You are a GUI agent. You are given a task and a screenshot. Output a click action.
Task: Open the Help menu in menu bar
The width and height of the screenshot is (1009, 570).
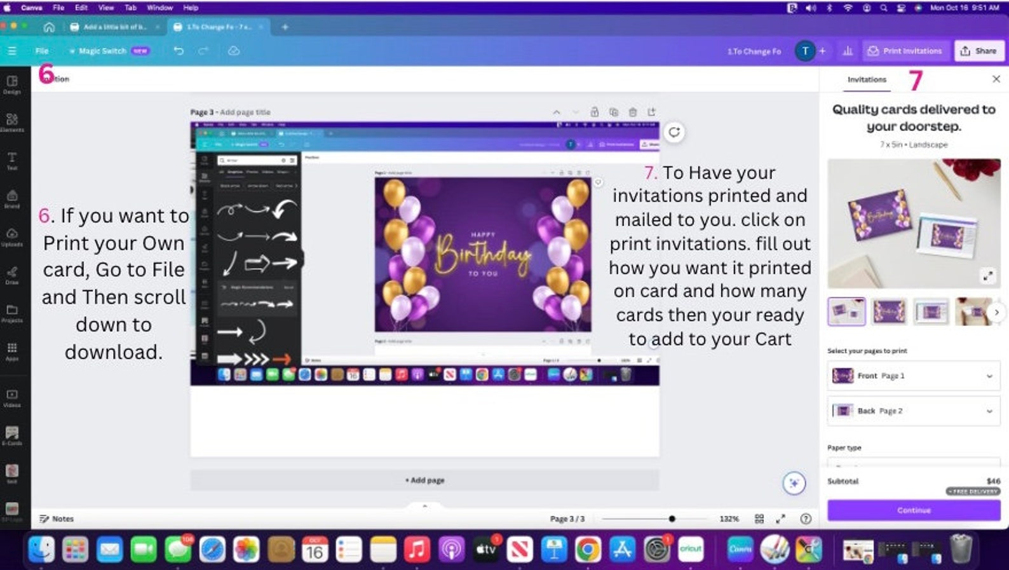tap(191, 8)
